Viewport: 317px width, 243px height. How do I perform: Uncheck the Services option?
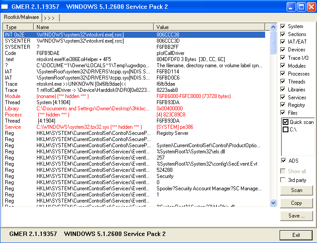tap(283, 97)
